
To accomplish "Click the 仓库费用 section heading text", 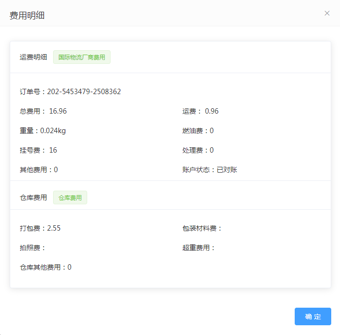I will pos(34,197).
